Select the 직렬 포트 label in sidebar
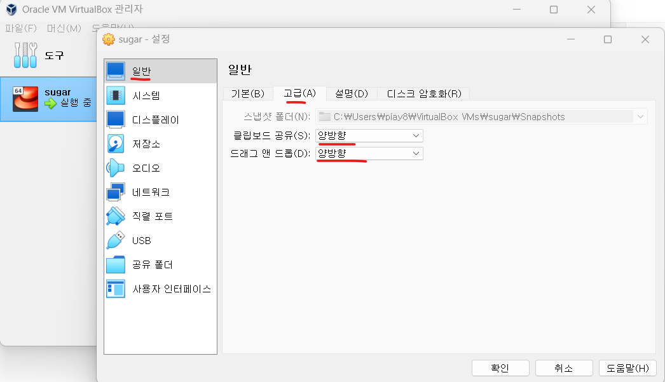This screenshot has height=382, width=665. pyautogui.click(x=152, y=216)
